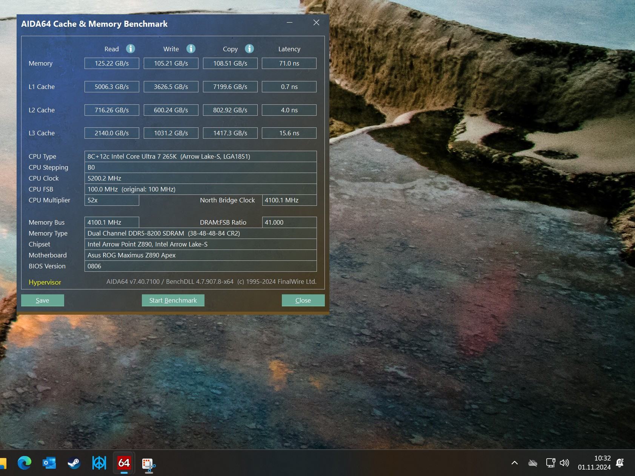Click the Motherboard field Asus ROG Maximus Z890 Apex

[x=201, y=255]
